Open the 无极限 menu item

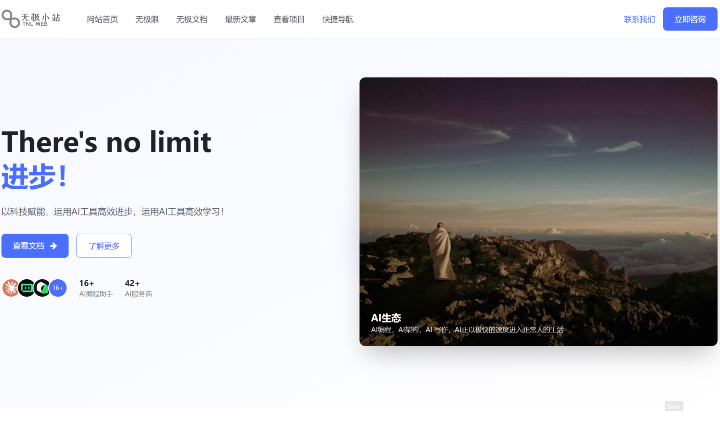tap(147, 19)
